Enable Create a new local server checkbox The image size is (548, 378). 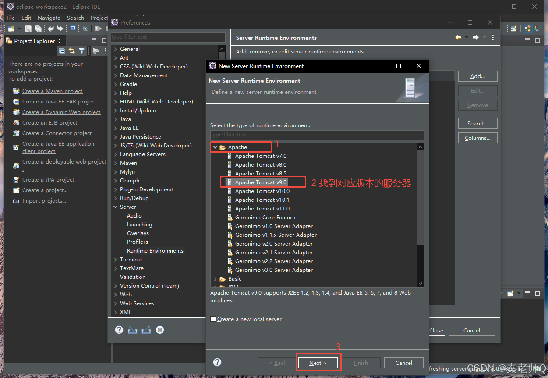point(213,319)
